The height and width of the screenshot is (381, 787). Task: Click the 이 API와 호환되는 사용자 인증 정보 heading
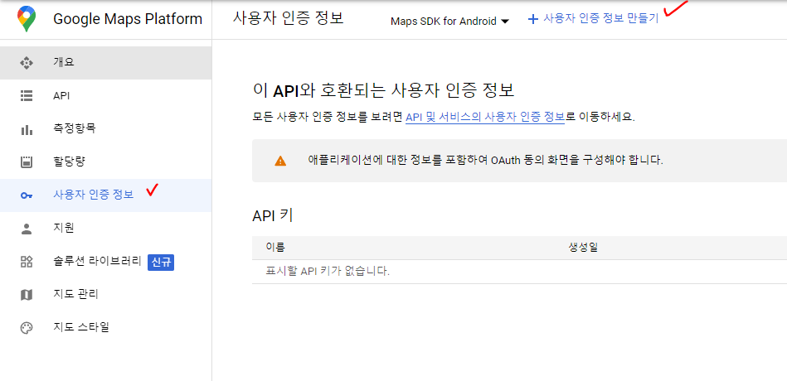pyautogui.click(x=384, y=91)
